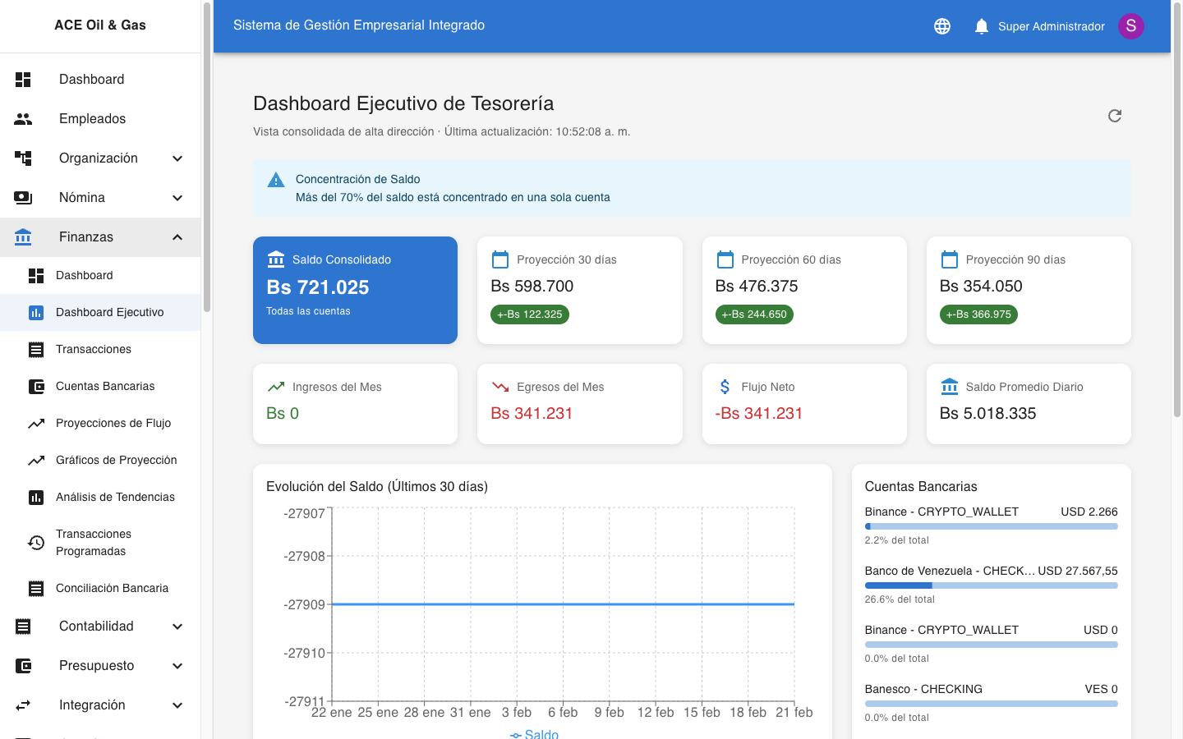This screenshot has height=739, width=1183.
Task: Open the language globe icon
Action: point(941,26)
